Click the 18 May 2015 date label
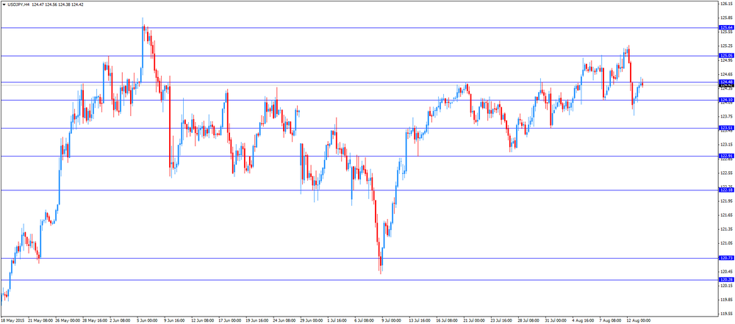735x324 pixels. pos(12,320)
